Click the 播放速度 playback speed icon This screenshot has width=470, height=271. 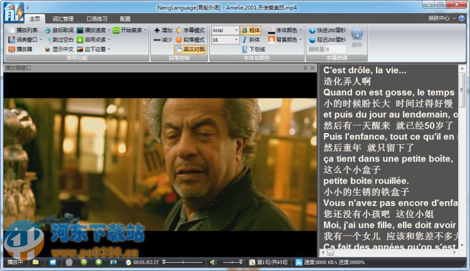click(x=80, y=31)
